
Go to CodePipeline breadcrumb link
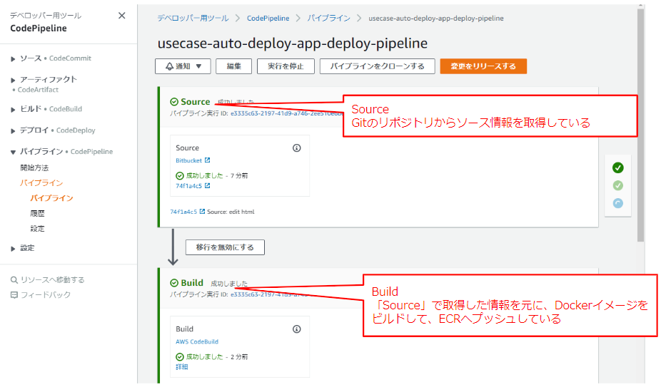click(268, 18)
